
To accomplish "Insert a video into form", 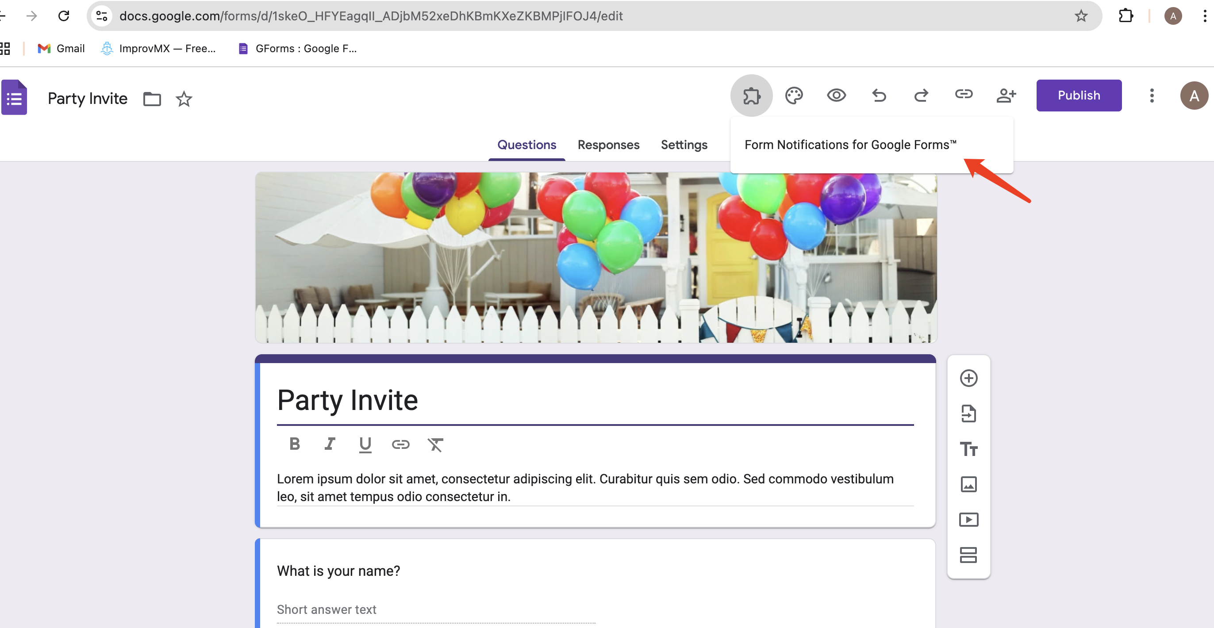I will point(968,520).
